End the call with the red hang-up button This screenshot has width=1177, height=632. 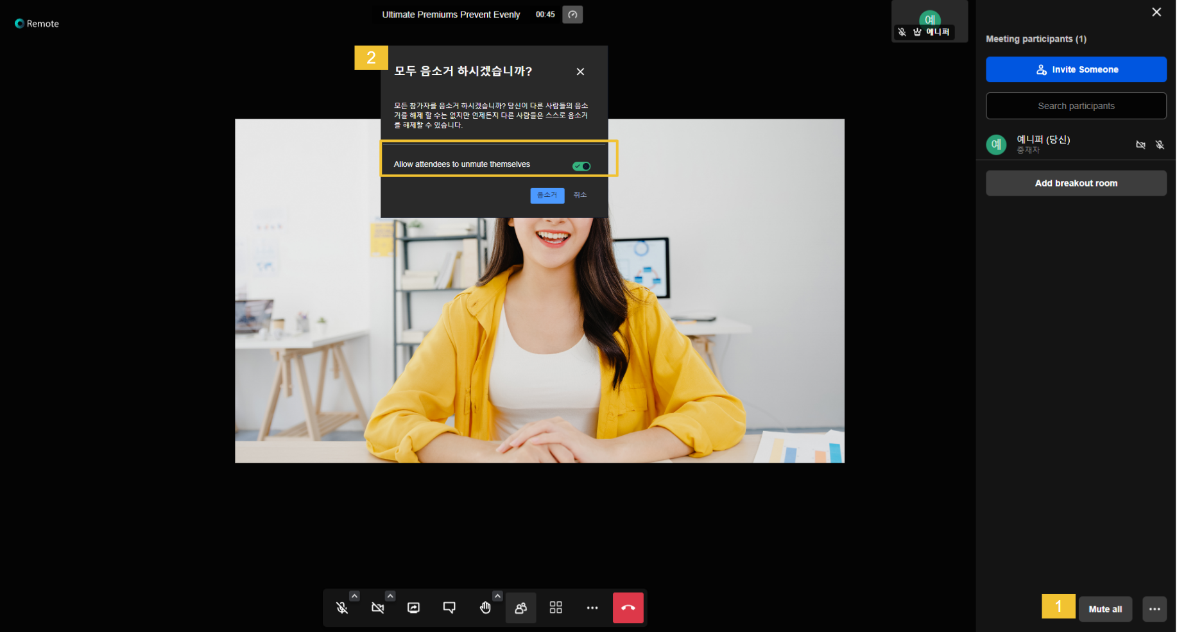point(628,608)
